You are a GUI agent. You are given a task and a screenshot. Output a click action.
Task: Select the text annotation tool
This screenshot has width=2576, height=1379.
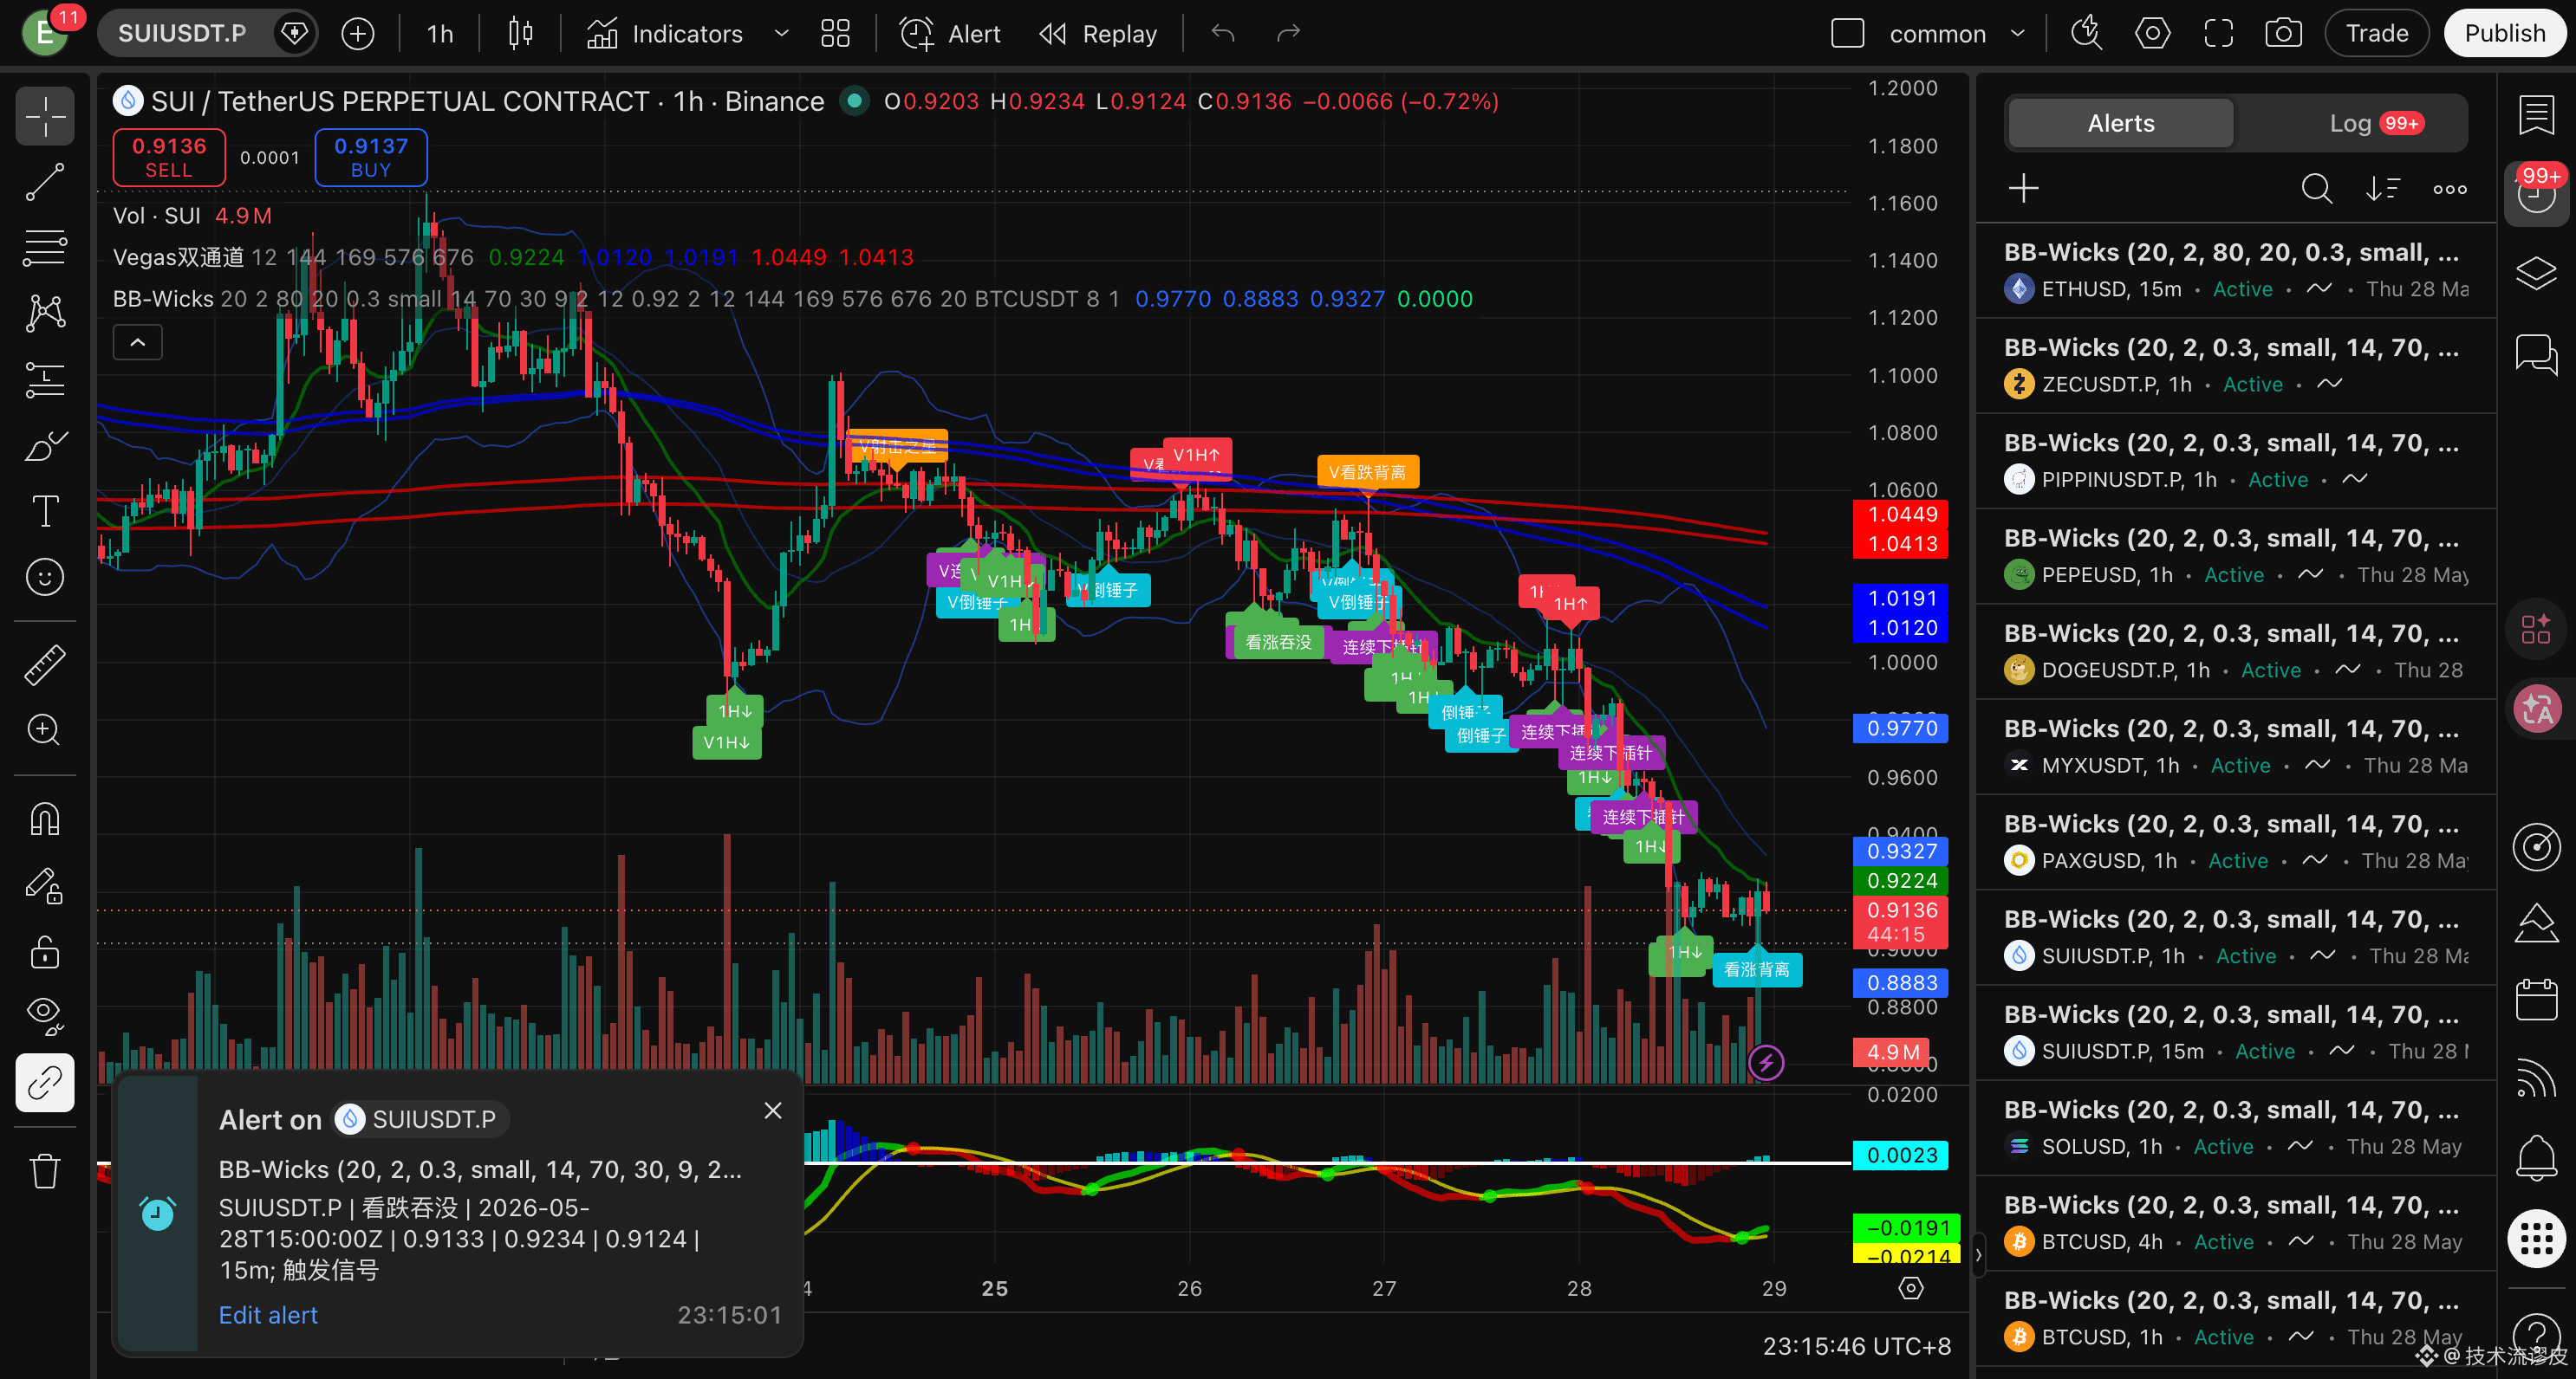[45, 512]
